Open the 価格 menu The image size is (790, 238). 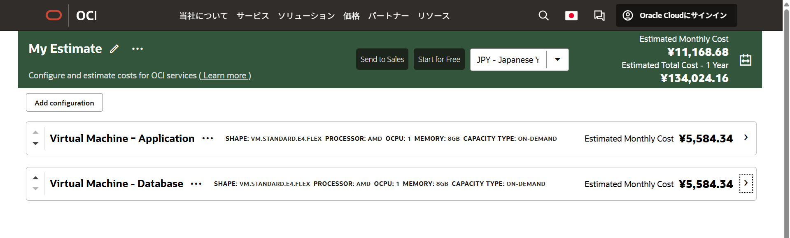[x=352, y=16]
